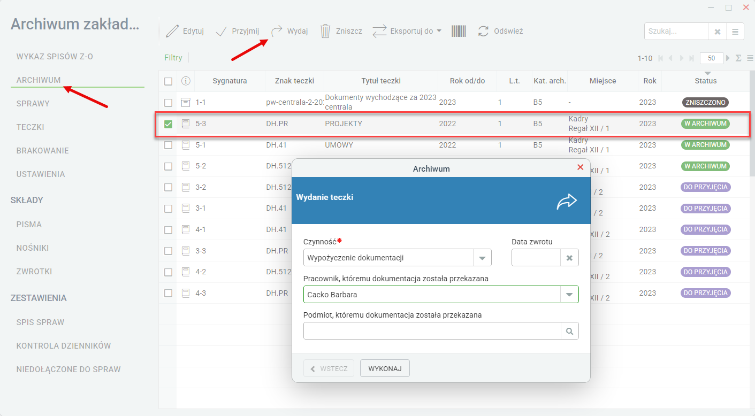Go to next page pager arrow
Viewport: 755px width, 416px height.
point(681,58)
